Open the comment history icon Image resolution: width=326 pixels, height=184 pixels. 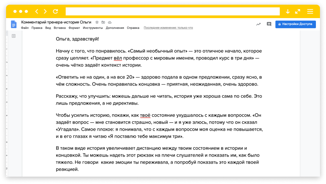coord(269,24)
